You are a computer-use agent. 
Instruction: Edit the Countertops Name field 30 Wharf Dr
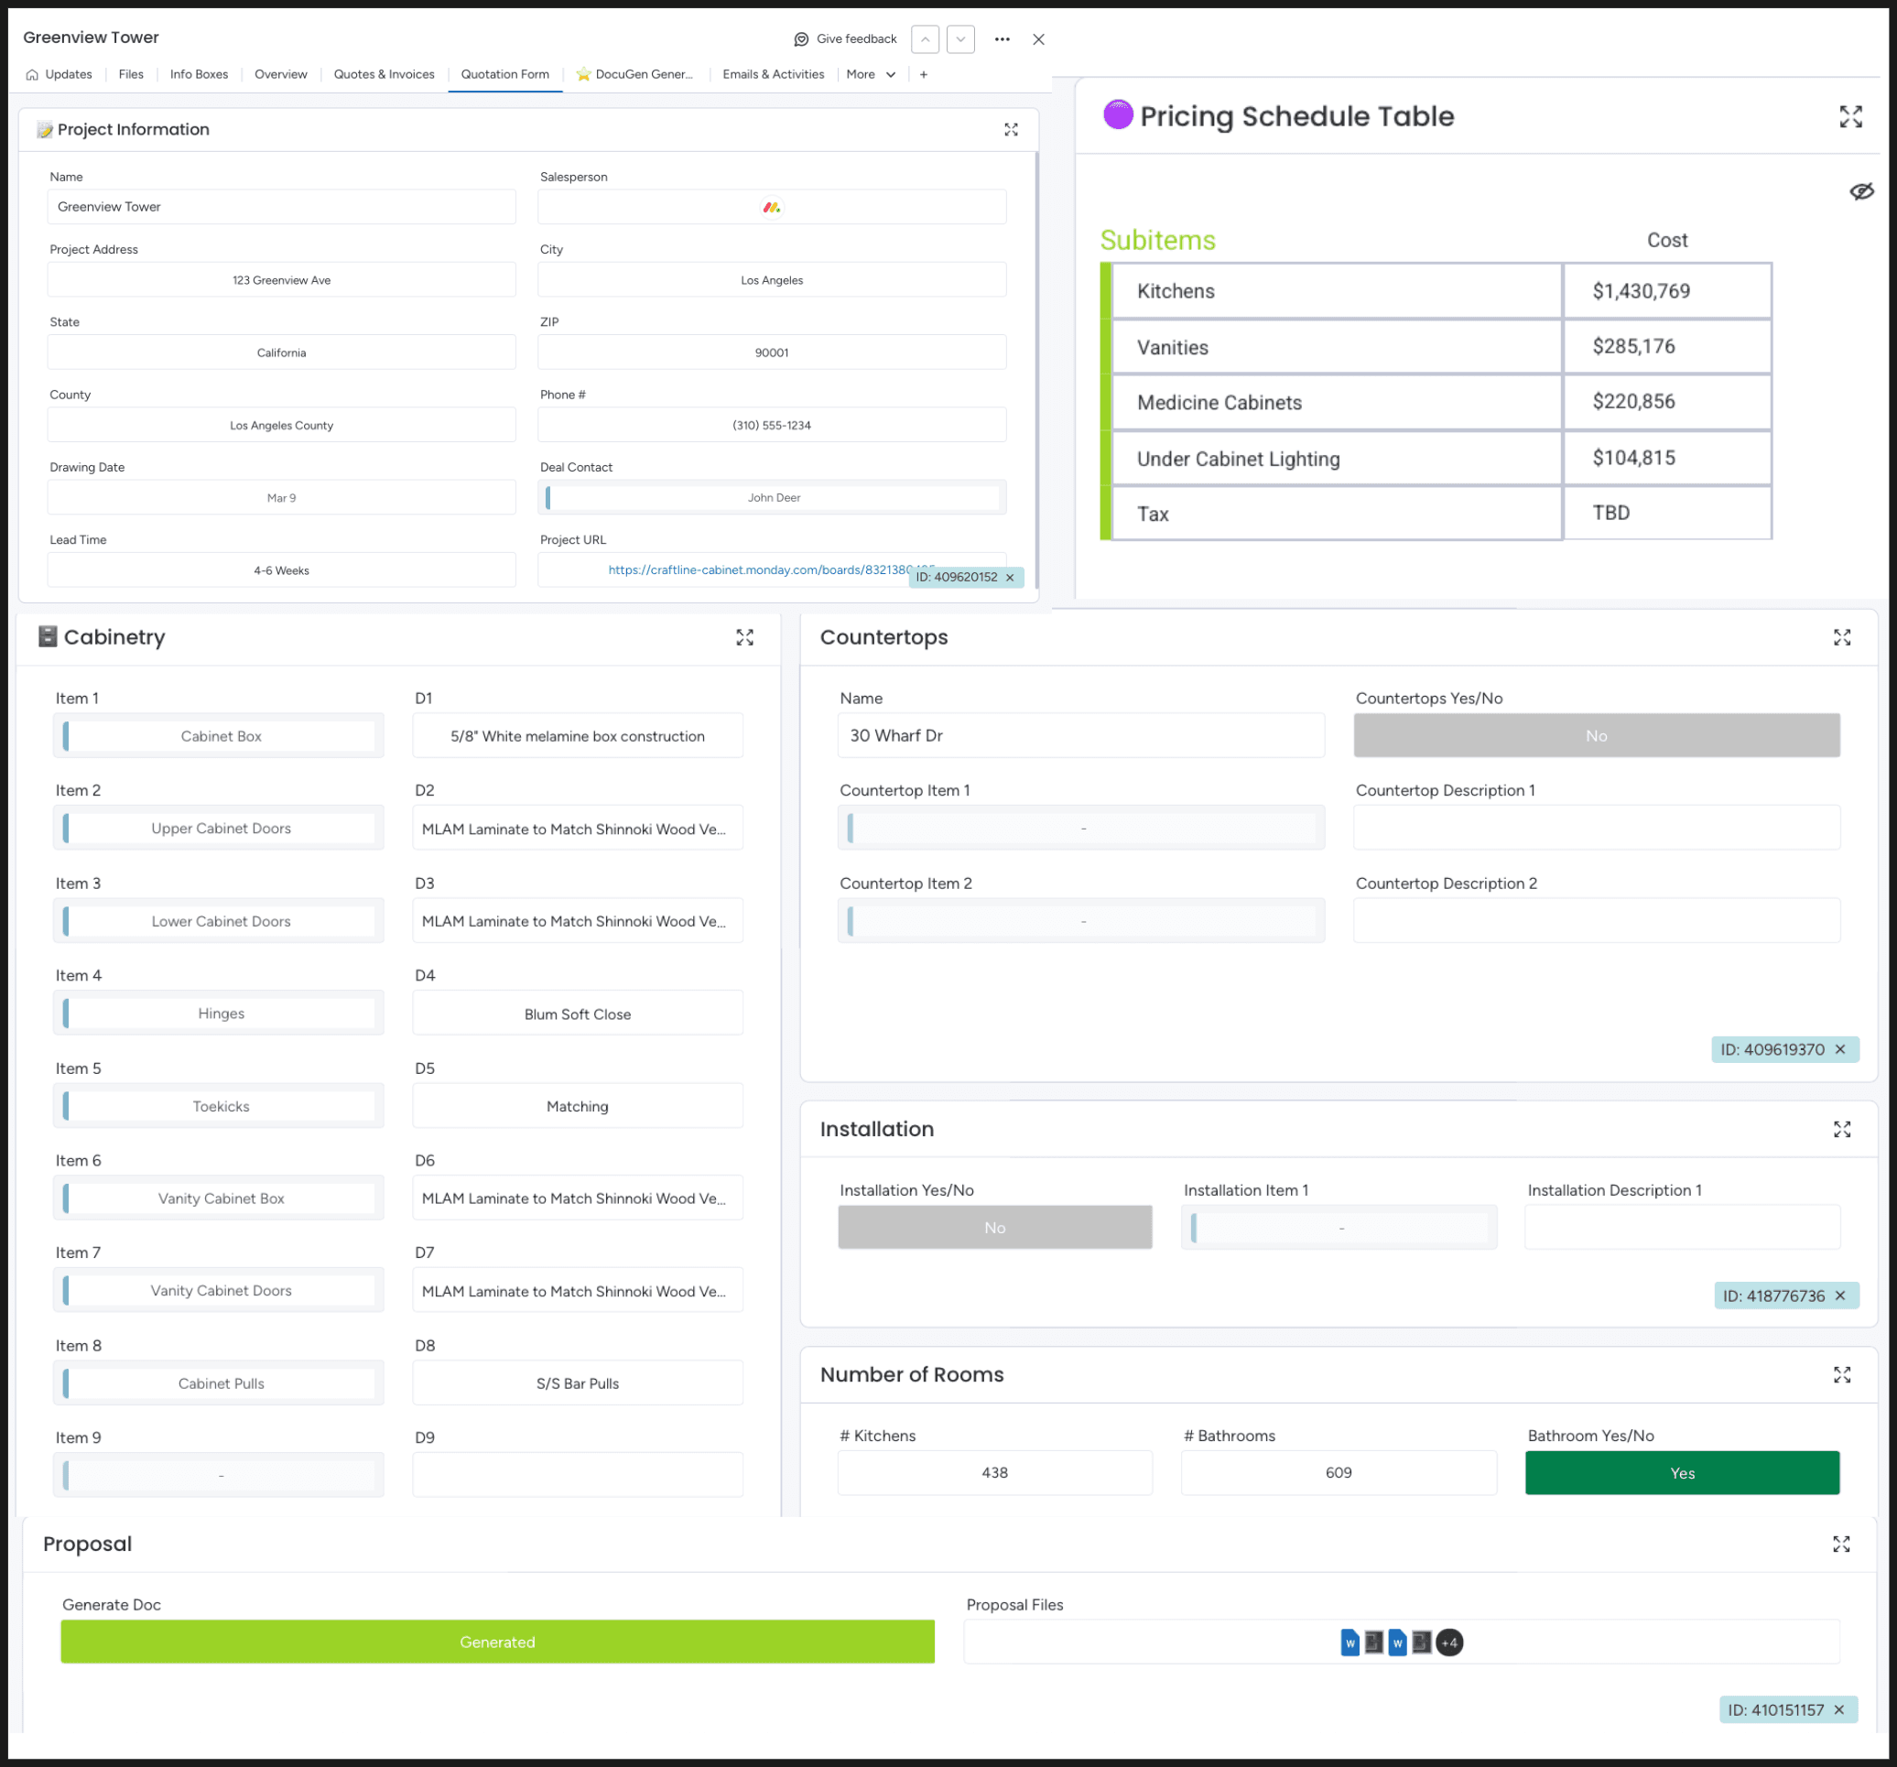[x=1081, y=735]
